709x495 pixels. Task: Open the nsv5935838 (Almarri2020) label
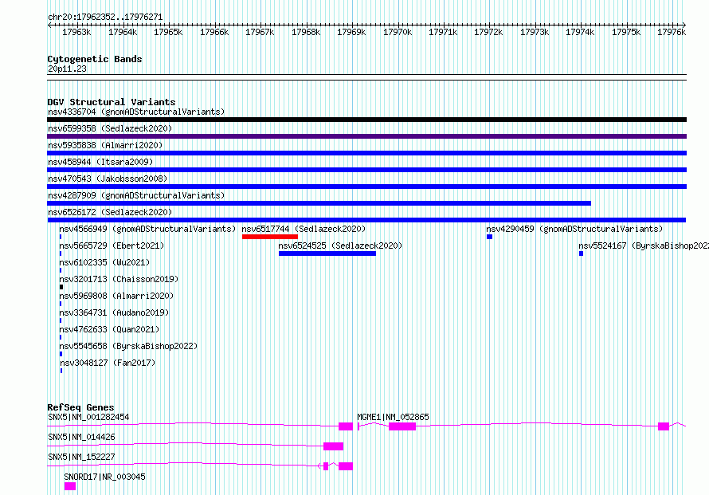[x=105, y=145]
